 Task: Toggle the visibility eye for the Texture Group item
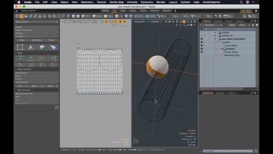pos(202,52)
